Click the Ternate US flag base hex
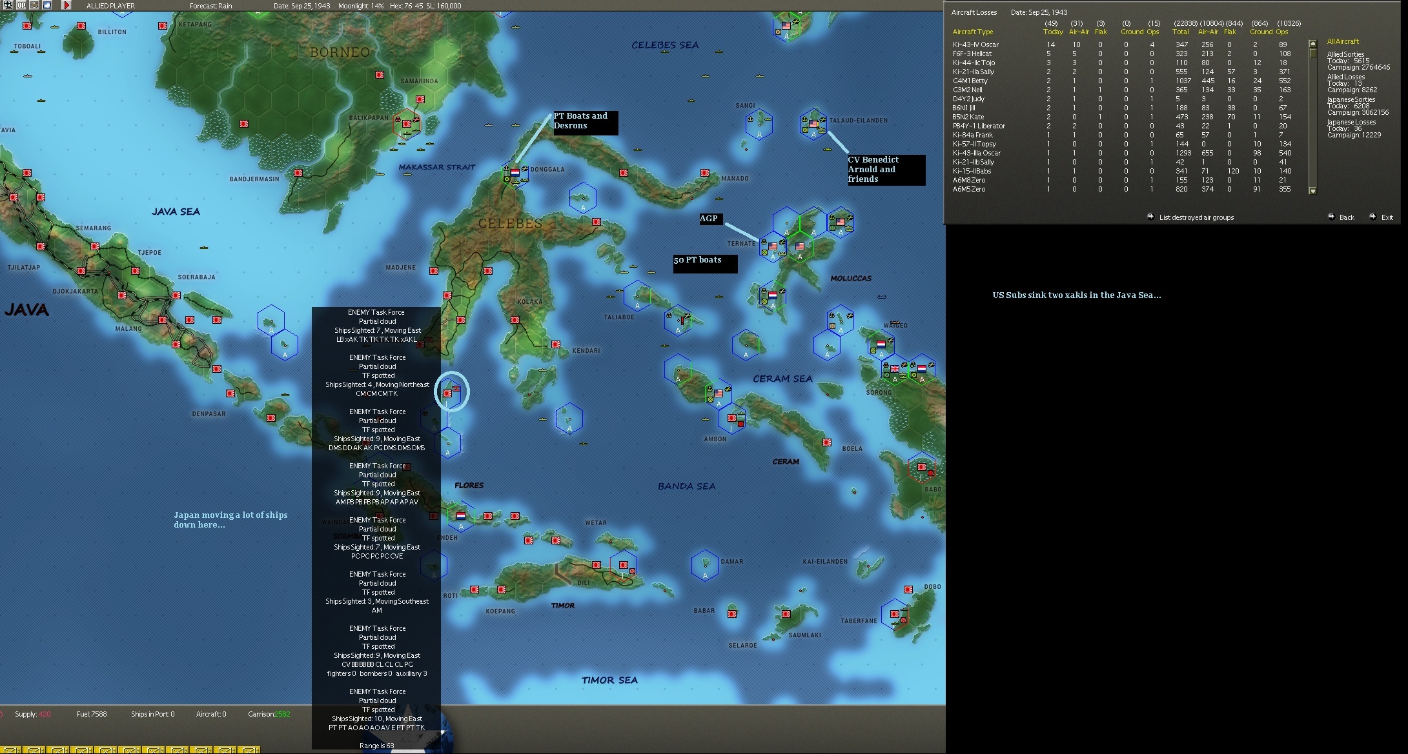 (x=773, y=246)
